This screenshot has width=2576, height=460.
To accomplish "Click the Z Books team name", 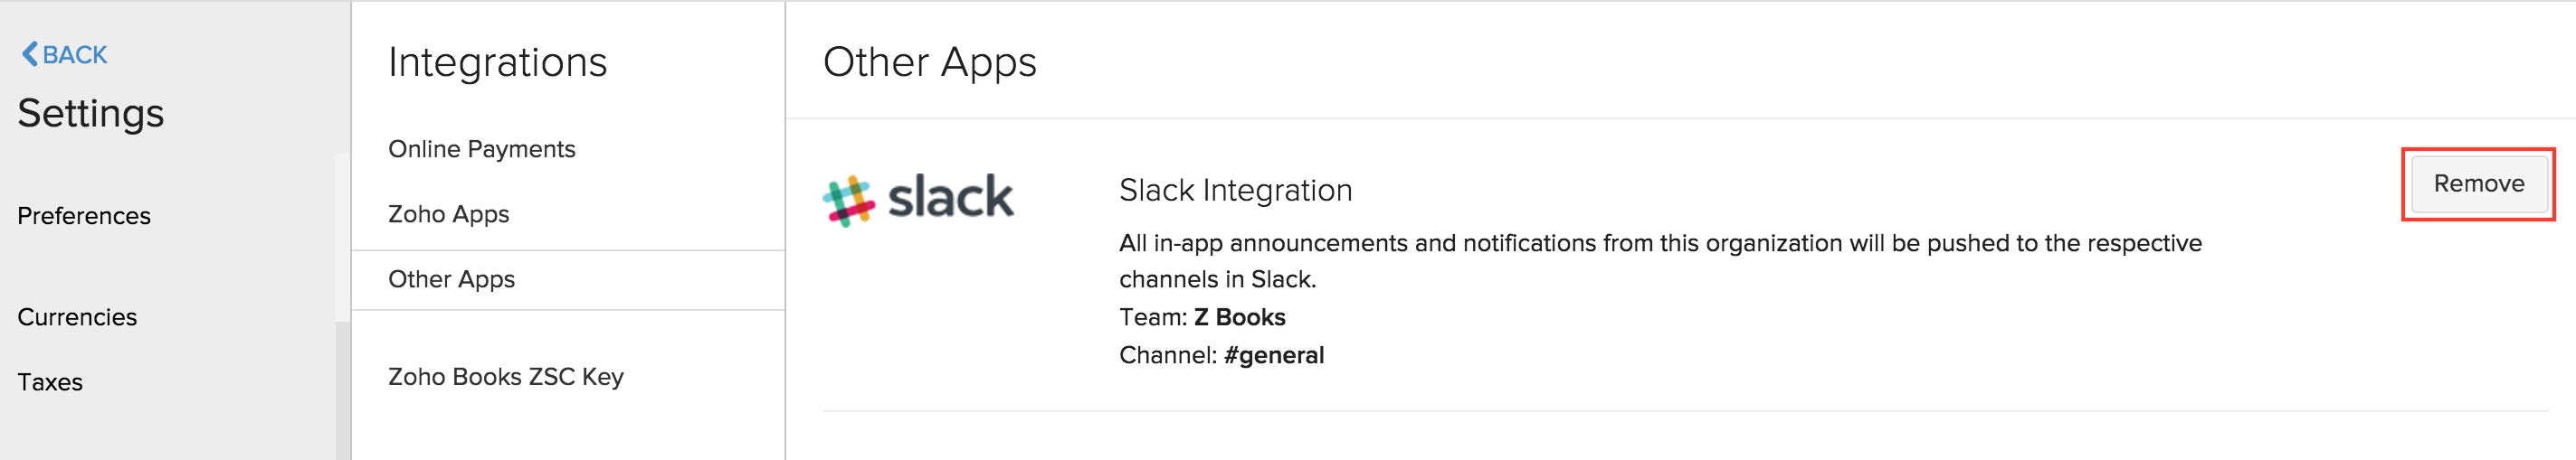I will [x=1239, y=317].
